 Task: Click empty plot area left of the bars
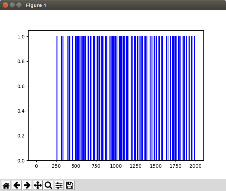[x=41, y=99]
